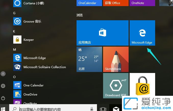Open the OneCalendar tile
The height and width of the screenshot is (111, 173).
tap(89, 3)
